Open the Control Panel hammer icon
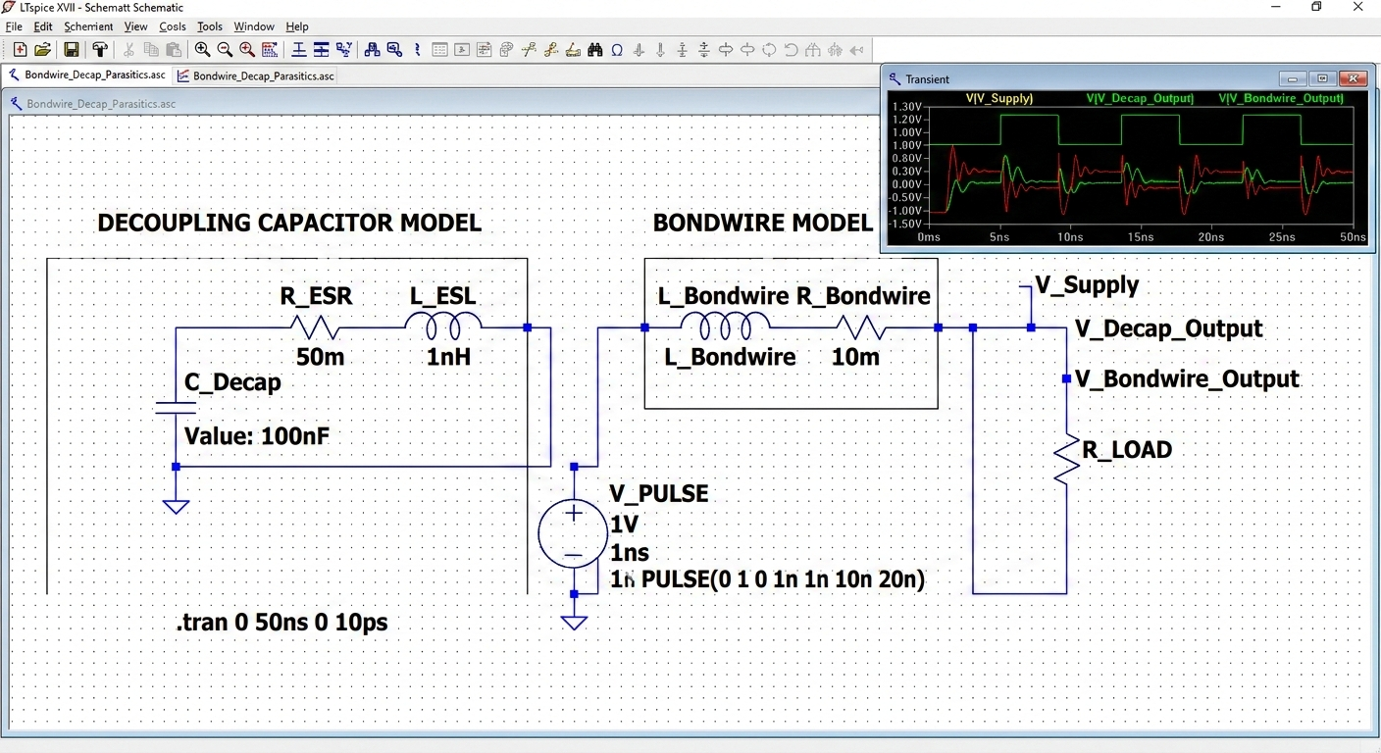The width and height of the screenshot is (1381, 753). pyautogui.click(x=100, y=49)
